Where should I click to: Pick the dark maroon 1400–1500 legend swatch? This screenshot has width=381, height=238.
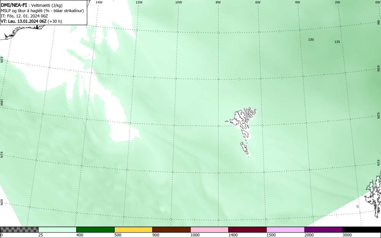coord(247,230)
